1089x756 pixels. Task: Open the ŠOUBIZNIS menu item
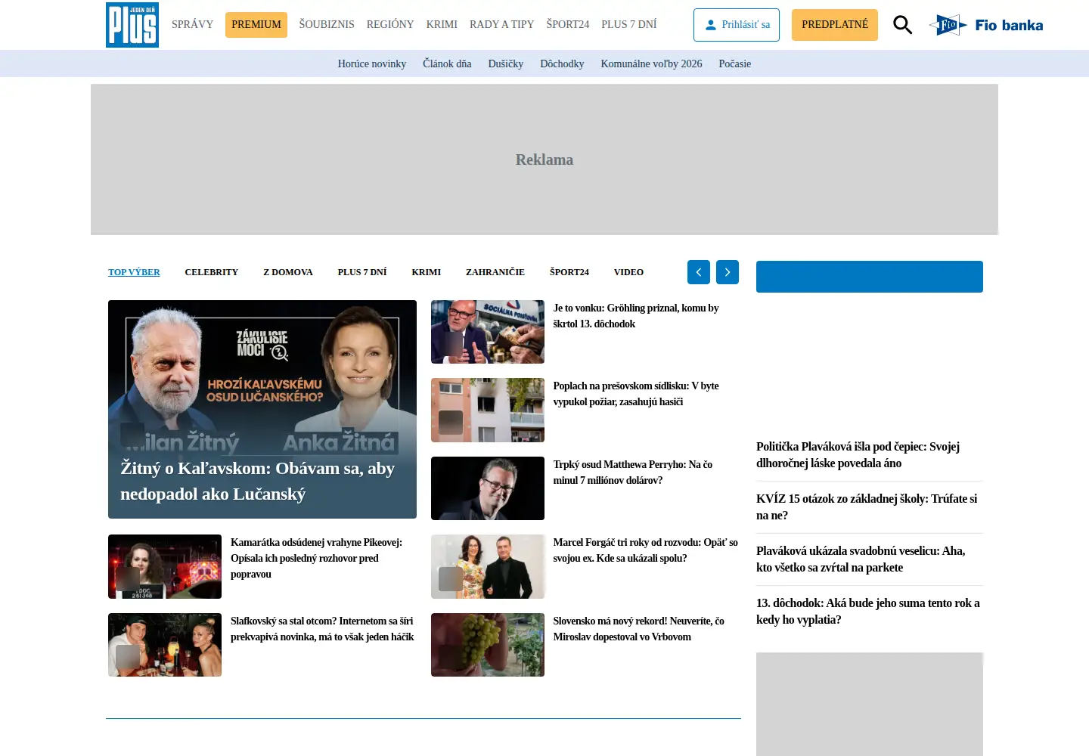click(x=327, y=24)
